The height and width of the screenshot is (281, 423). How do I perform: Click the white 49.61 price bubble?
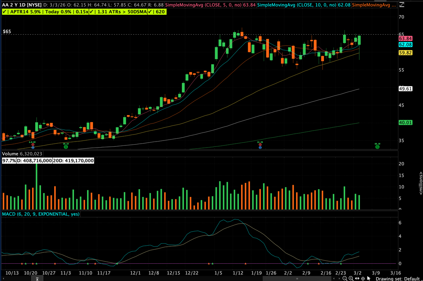[405, 89]
